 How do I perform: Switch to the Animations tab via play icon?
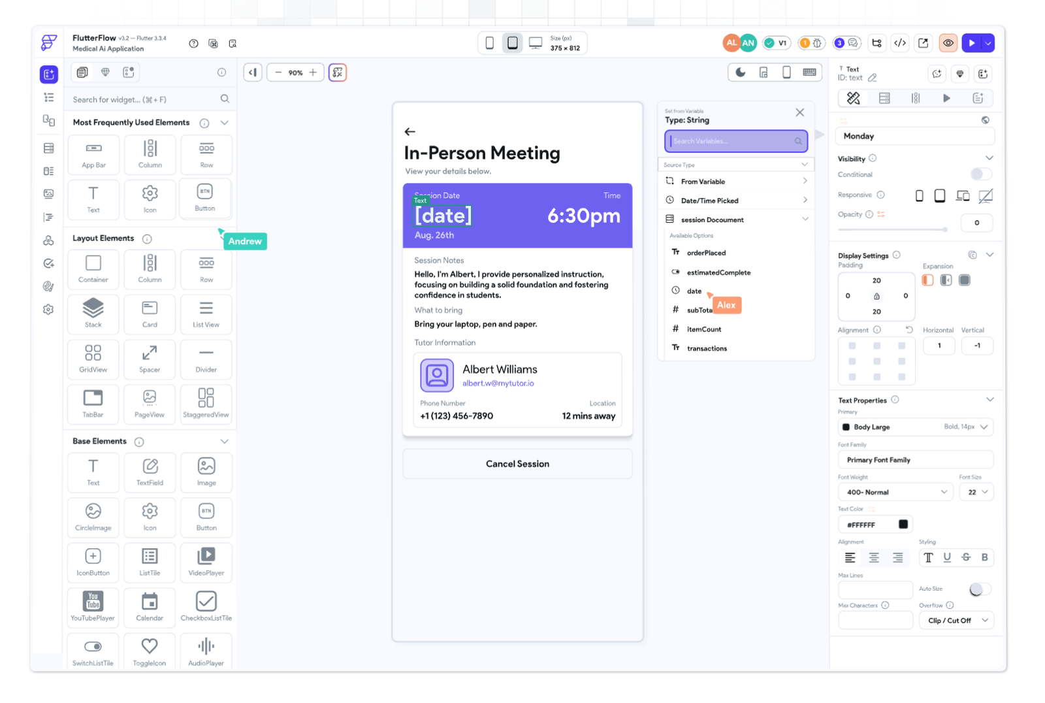pos(947,97)
